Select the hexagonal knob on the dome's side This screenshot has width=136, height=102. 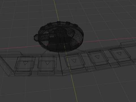(36, 38)
